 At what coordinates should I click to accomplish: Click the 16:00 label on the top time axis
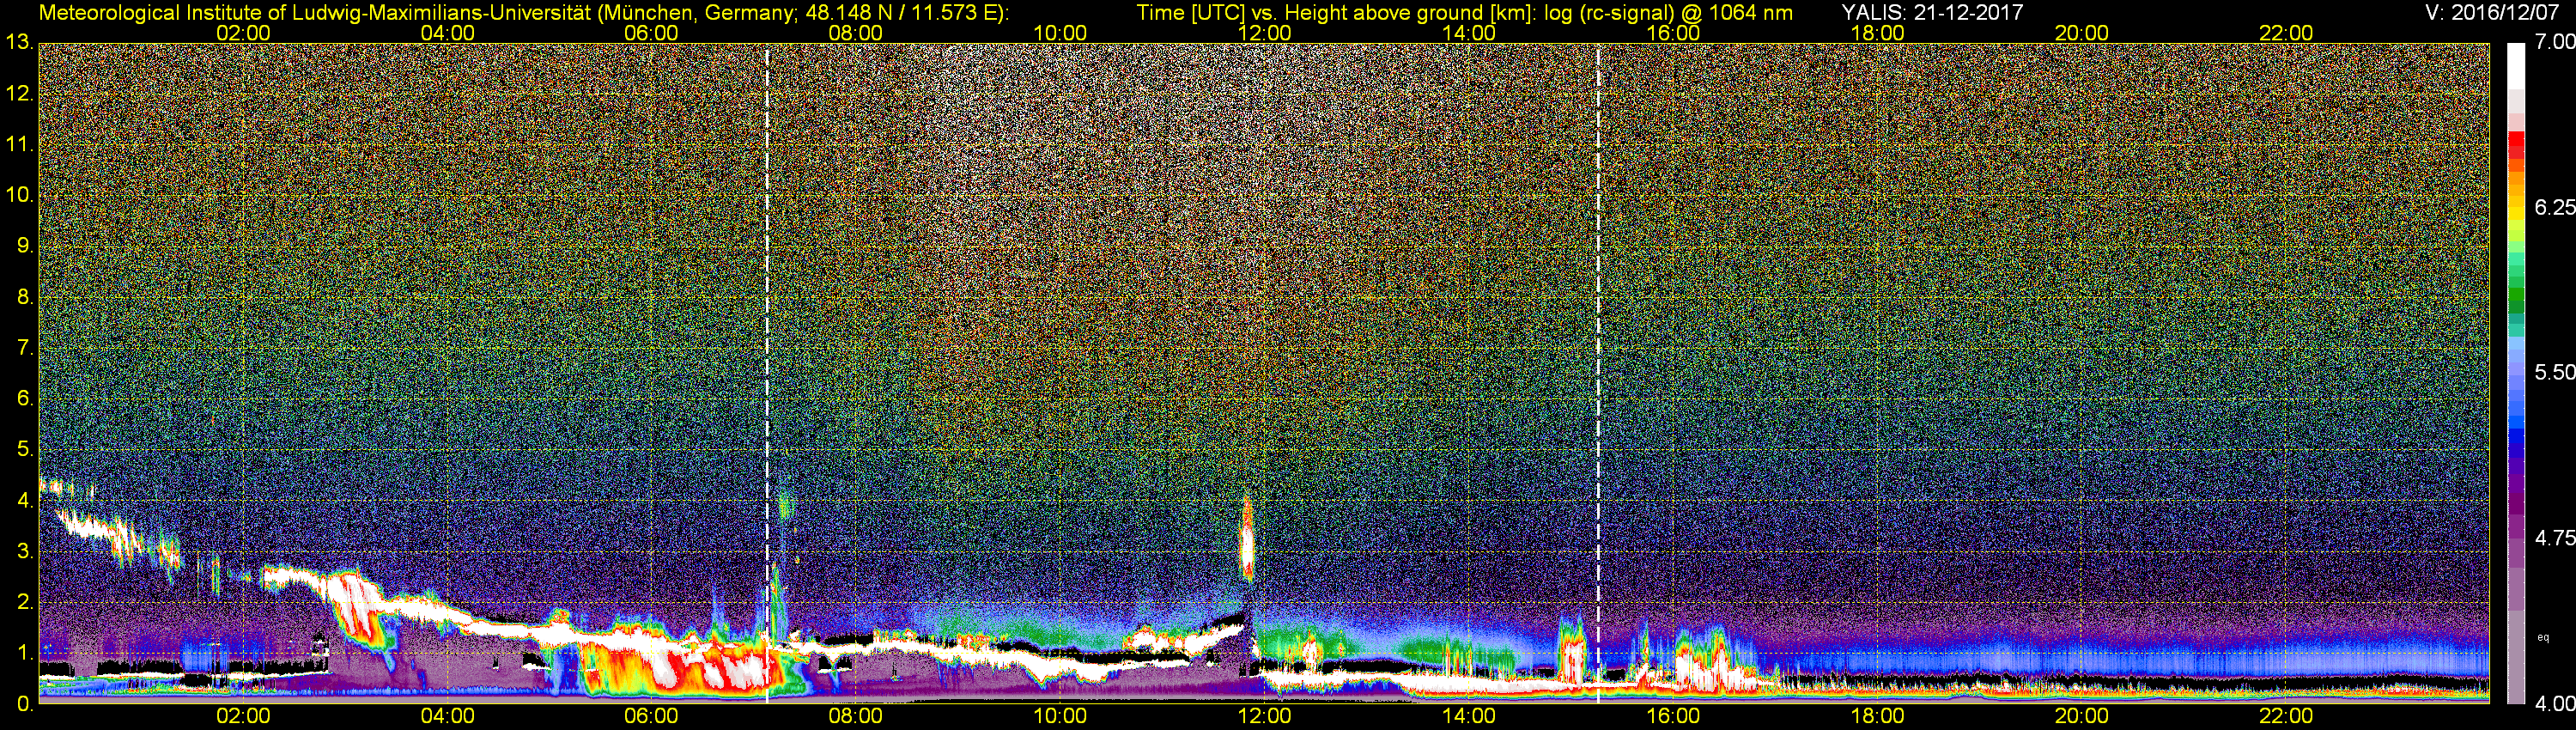tap(1673, 33)
